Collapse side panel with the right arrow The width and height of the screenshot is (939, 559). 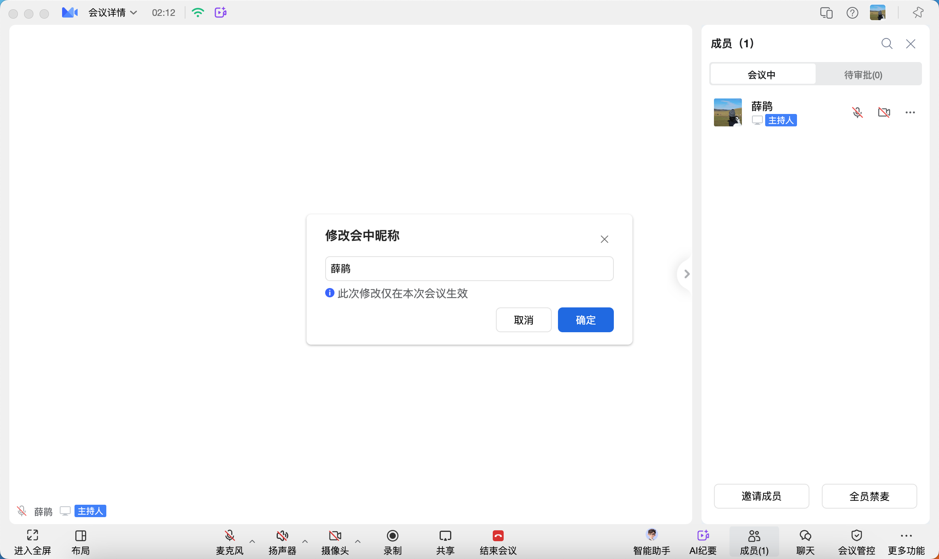[x=686, y=274]
